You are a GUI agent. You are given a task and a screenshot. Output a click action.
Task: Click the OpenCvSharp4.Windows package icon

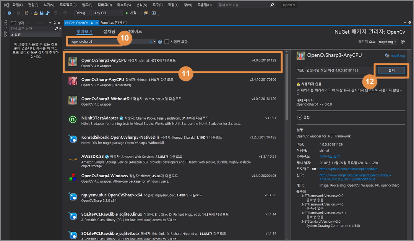tap(73, 178)
